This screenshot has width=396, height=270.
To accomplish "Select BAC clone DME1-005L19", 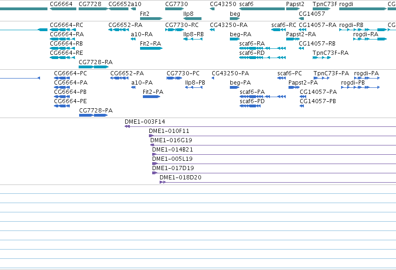I will (x=172, y=159).
